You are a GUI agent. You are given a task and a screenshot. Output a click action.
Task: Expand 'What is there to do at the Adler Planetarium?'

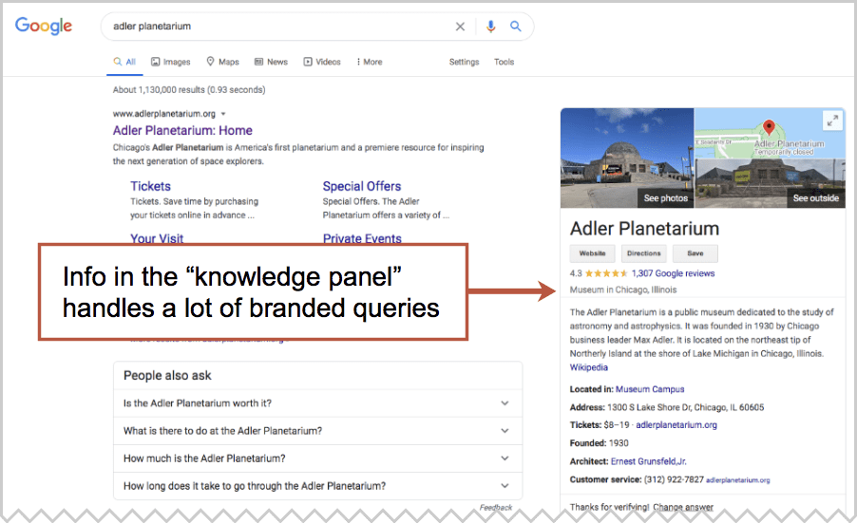[x=317, y=431]
